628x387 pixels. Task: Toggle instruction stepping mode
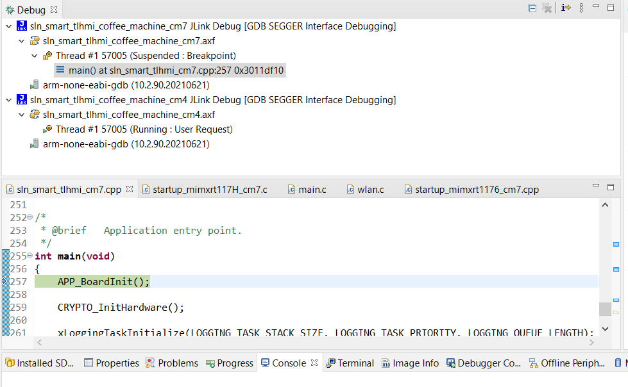[x=566, y=8]
